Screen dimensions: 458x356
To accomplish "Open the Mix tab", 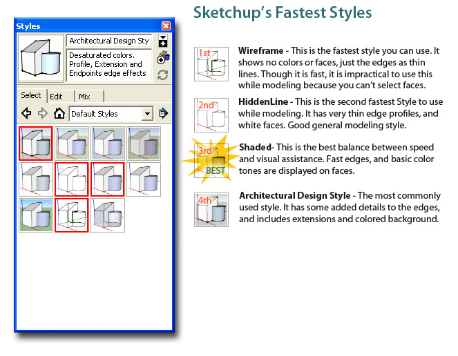I will tap(84, 97).
